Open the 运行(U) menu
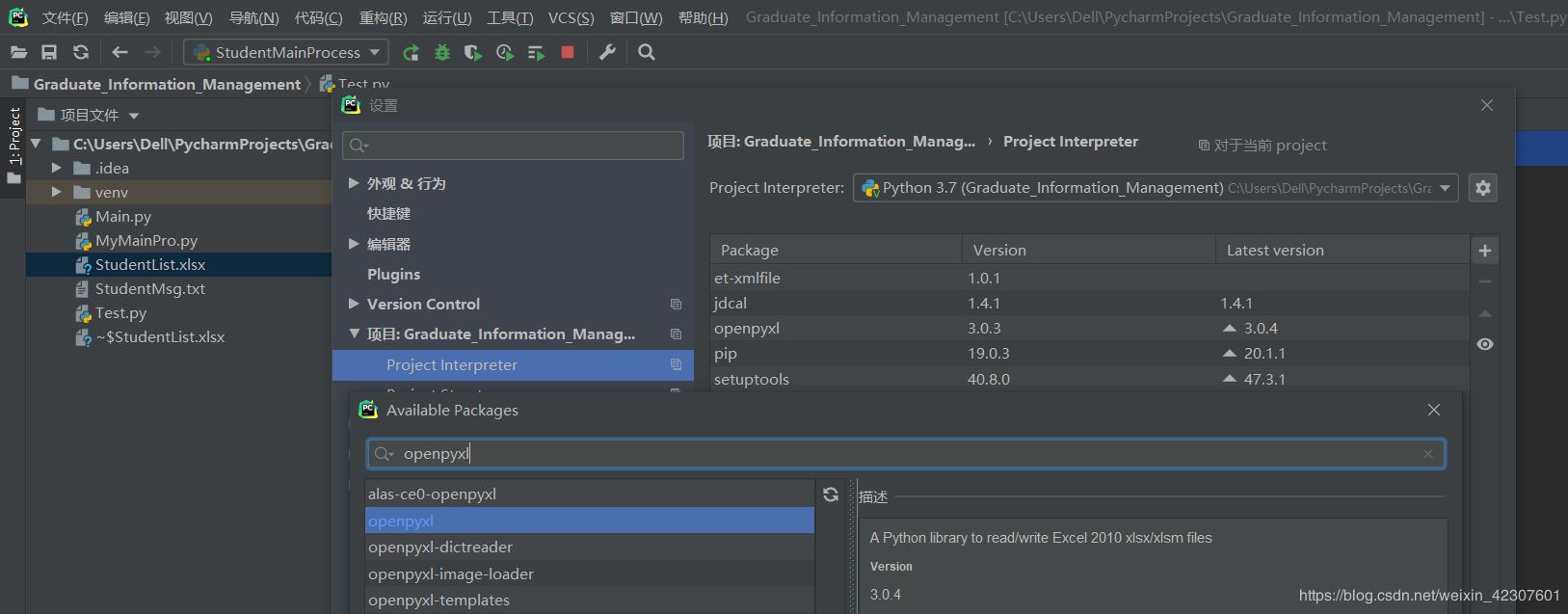 click(x=447, y=17)
